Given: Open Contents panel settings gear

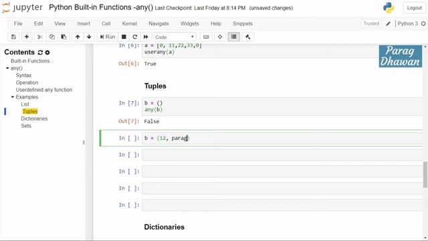Looking at the screenshot, I should 47,52.
